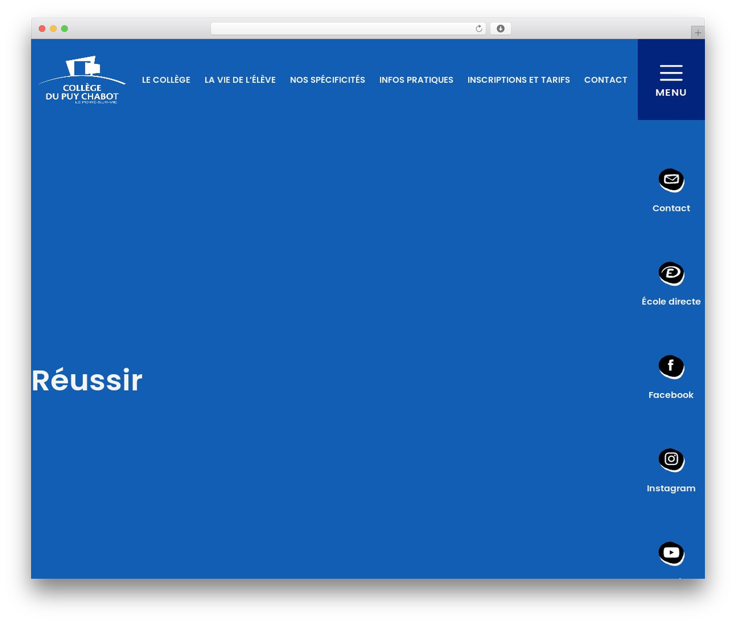Click the YouTube icon
Viewport: 736px width, 623px height.
(671, 553)
